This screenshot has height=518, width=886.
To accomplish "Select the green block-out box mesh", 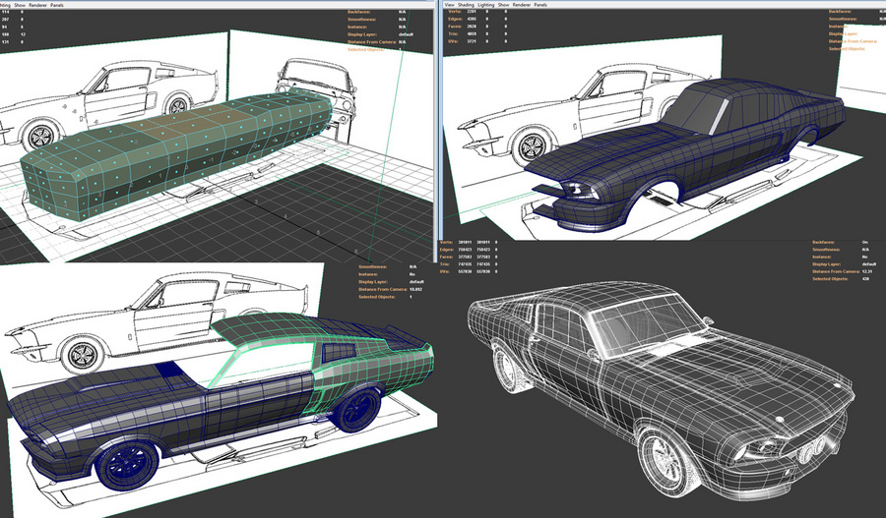I will click(177, 147).
